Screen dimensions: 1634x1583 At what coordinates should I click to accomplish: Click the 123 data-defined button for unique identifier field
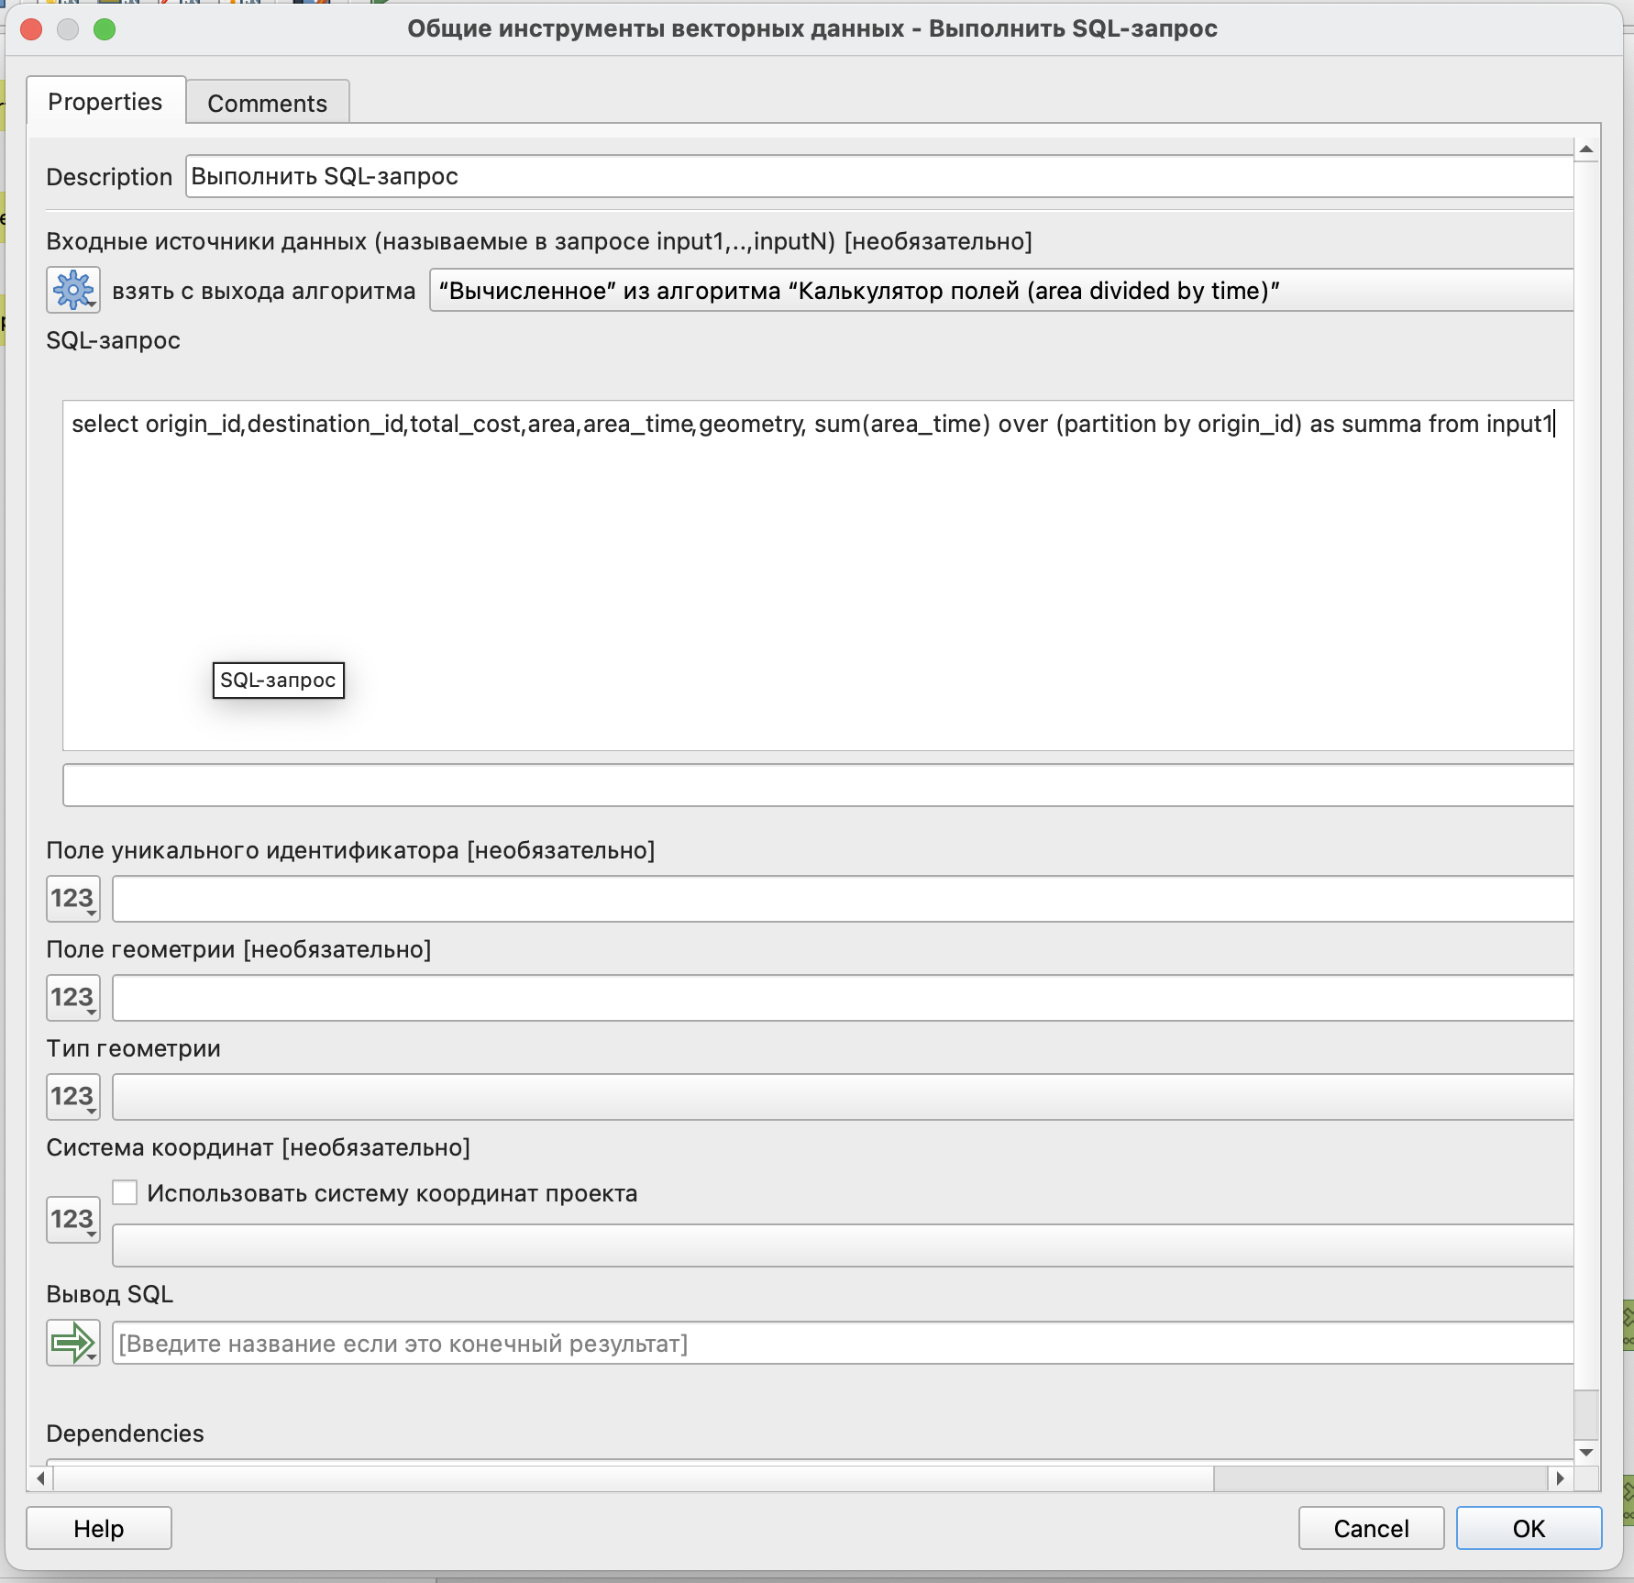(x=73, y=898)
